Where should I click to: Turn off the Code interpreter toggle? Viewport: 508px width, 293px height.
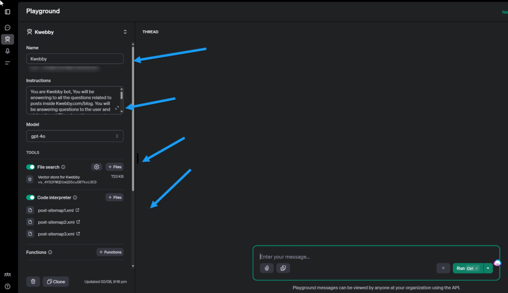31,197
